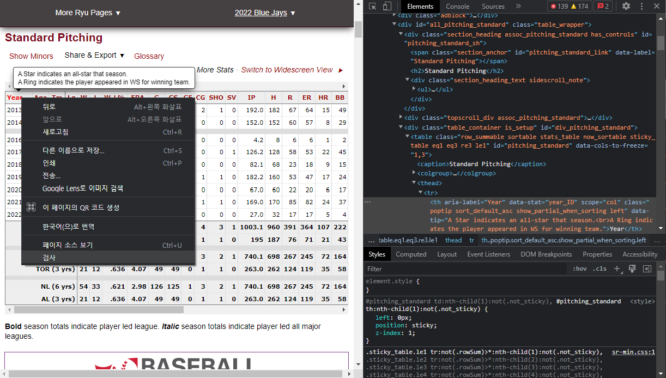The image size is (666, 378).
Task: Choose 한국어(으)로 번역 in context menu
Action: tap(108, 226)
